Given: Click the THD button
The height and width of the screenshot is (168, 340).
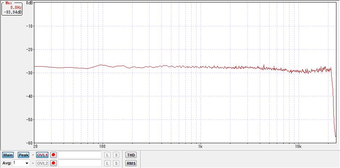Looking at the screenshot, I should point(130,155).
